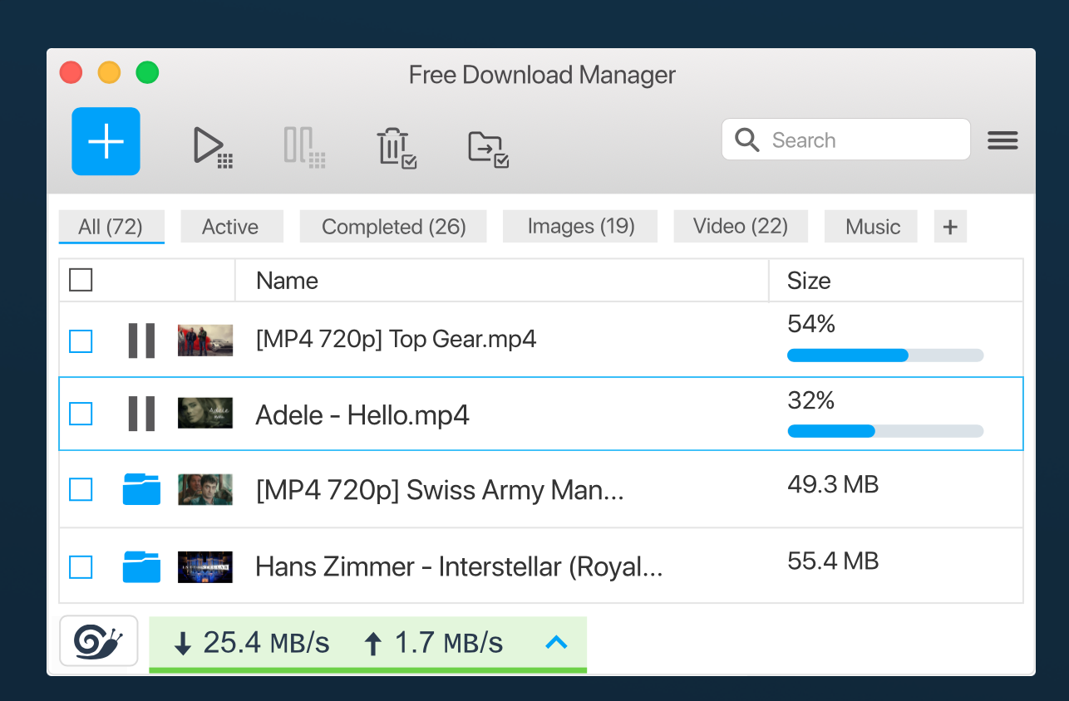Click the 54% percentage label
Viewport: 1069px width, 701px height.
point(811,324)
